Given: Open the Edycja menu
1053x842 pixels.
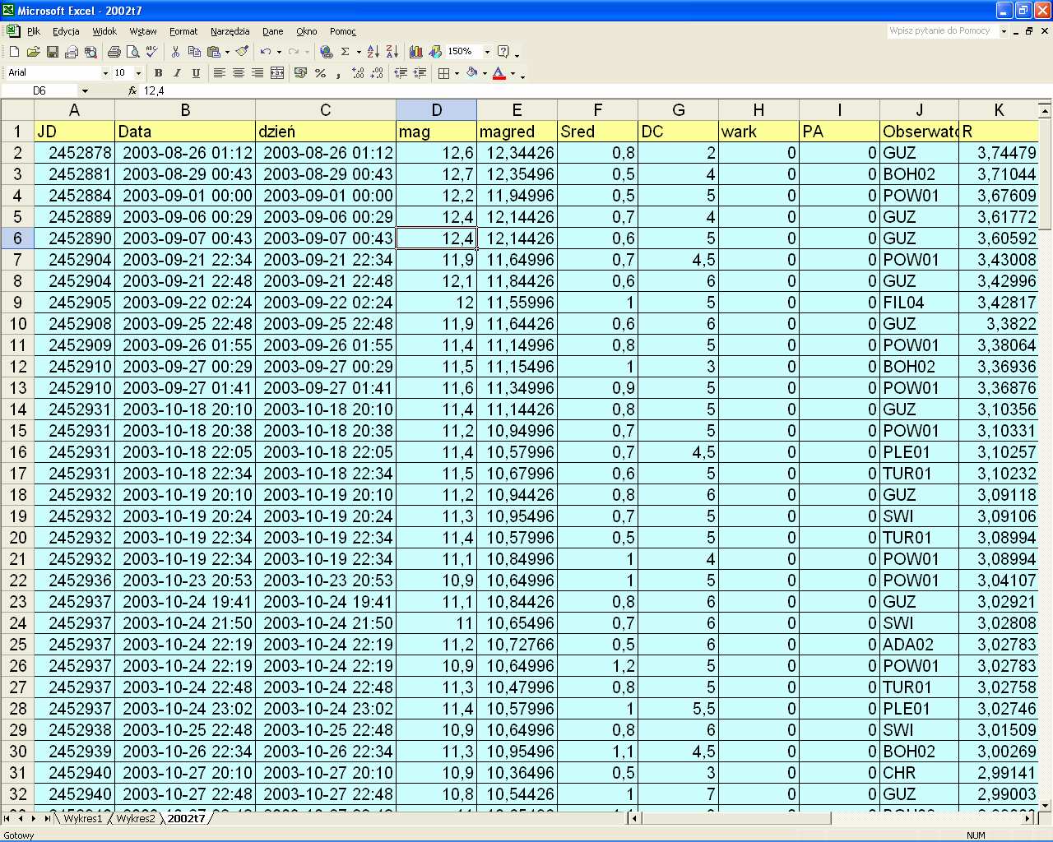Looking at the screenshot, I should (66, 31).
